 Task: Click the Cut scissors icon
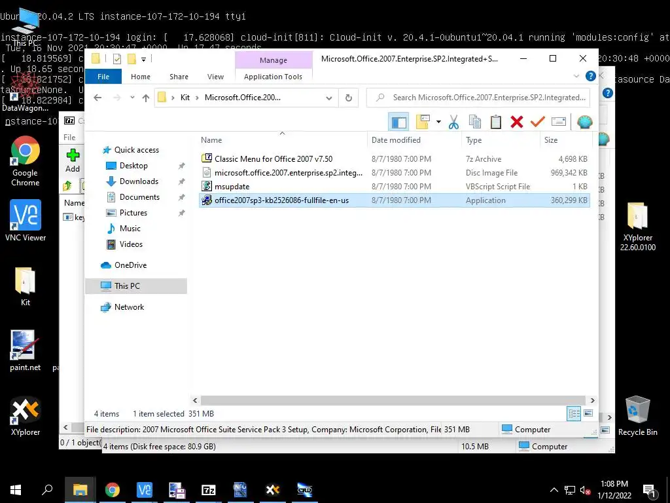[x=453, y=122]
